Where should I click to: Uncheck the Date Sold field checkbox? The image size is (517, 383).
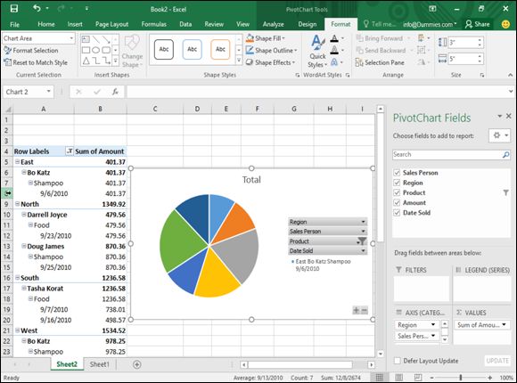pos(397,213)
